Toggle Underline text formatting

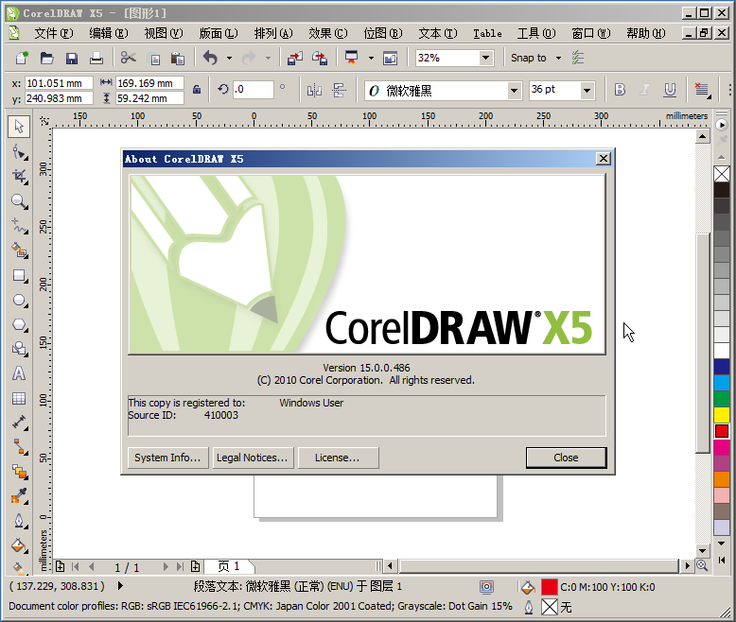[x=670, y=90]
